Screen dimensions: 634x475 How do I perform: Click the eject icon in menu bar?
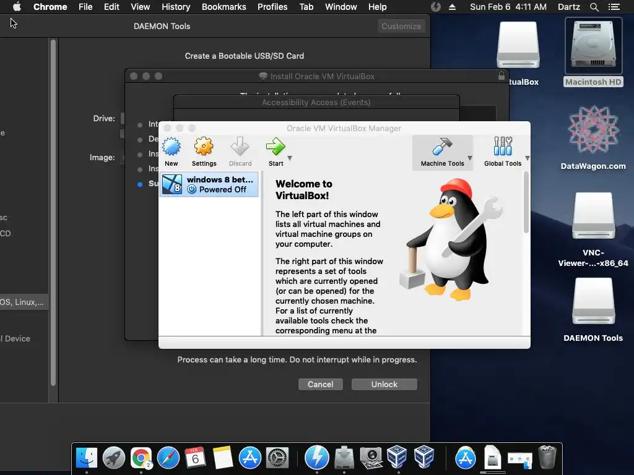point(453,7)
